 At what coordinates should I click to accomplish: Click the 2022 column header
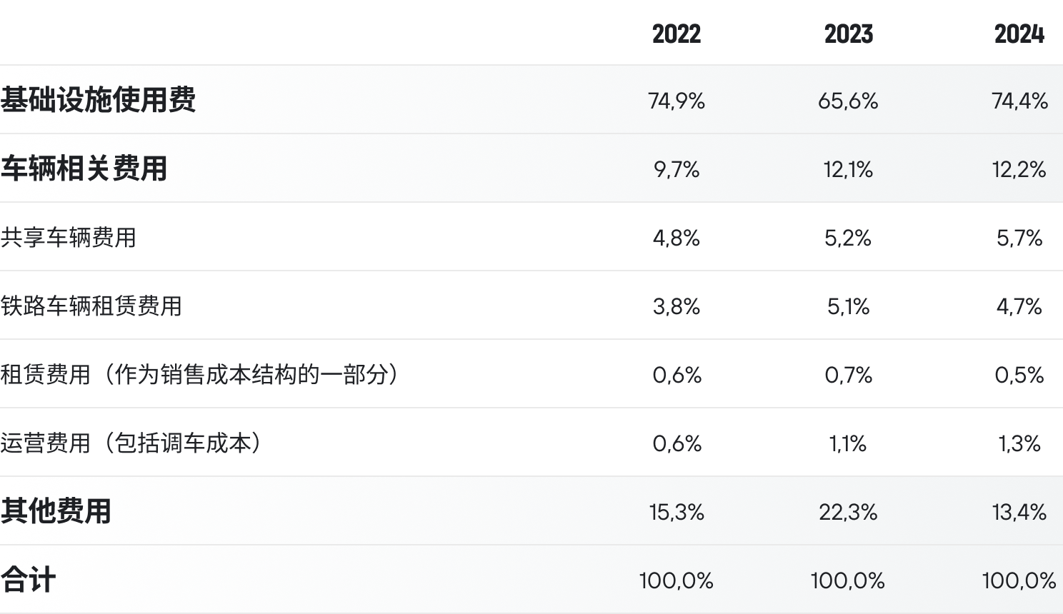tap(677, 34)
